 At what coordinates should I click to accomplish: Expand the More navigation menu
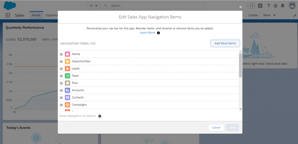click(x=269, y=15)
